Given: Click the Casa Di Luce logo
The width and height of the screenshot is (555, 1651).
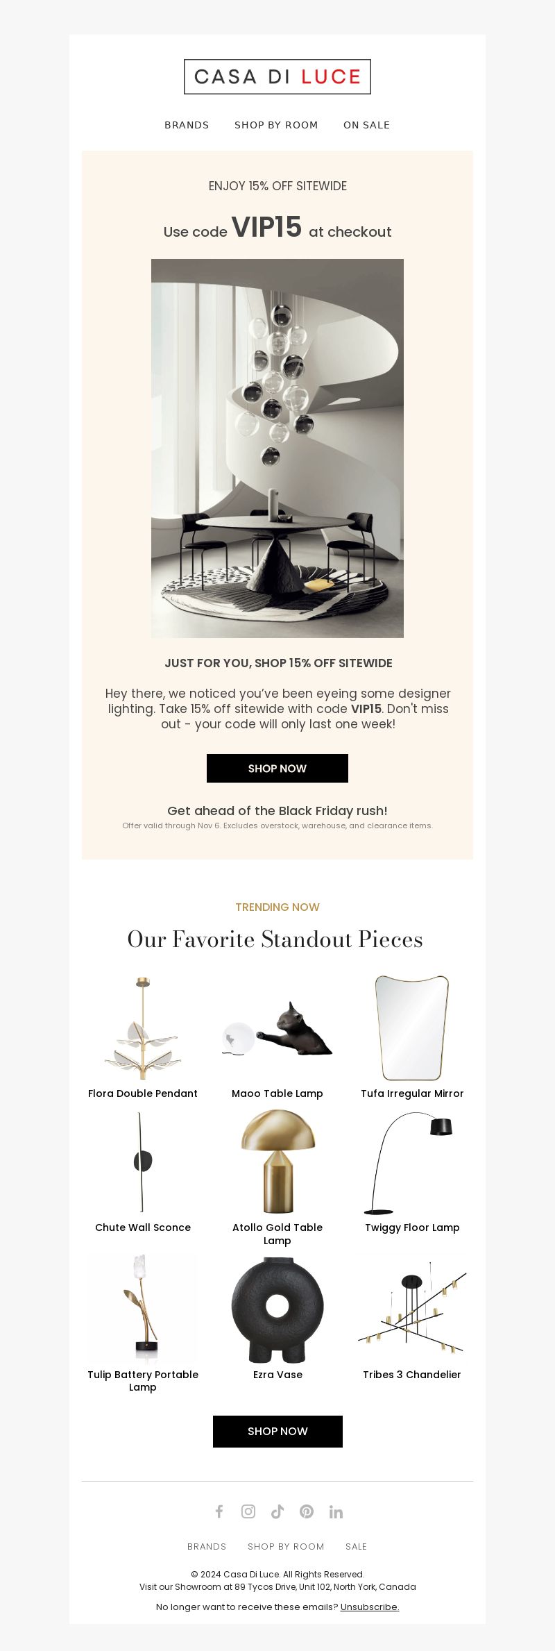Looking at the screenshot, I should pos(277,76).
